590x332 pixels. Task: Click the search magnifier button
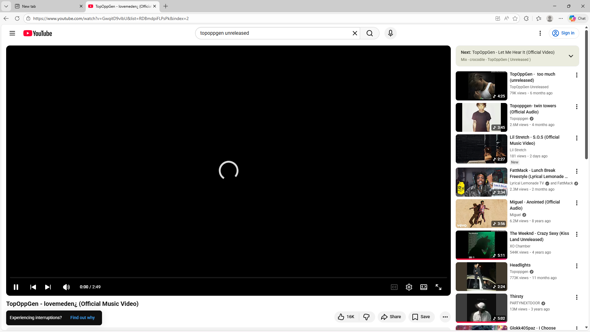coord(370,33)
